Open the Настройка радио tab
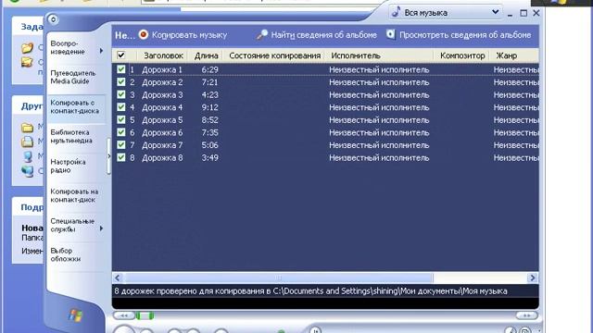Screen dimensions: 593x333 (76, 166)
